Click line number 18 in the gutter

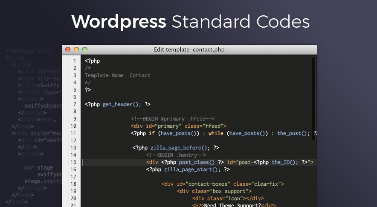pos(73,184)
